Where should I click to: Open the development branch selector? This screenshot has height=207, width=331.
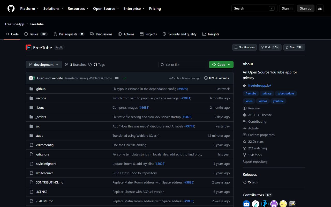click(44, 65)
